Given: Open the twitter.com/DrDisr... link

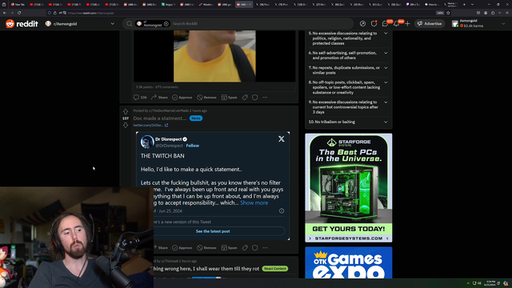Looking at the screenshot, I should (x=150, y=125).
